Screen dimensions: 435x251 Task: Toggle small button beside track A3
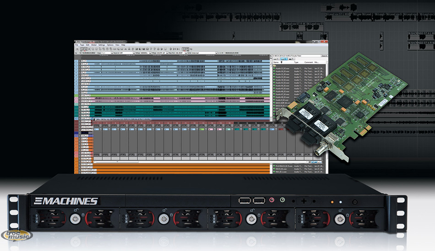[80, 67]
